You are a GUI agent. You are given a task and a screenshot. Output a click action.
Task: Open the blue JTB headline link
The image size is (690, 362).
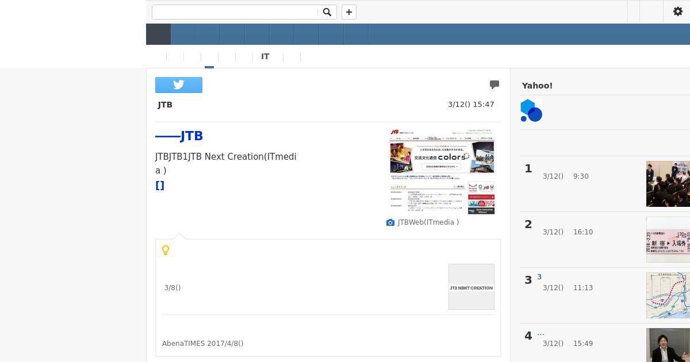click(179, 136)
